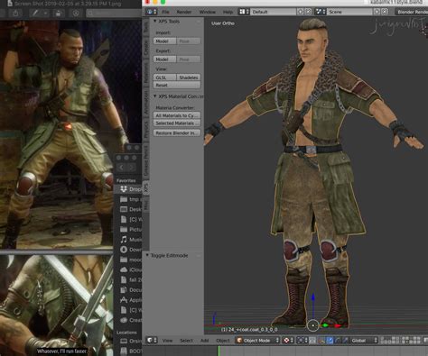Open the Tools tab in the tool shelf
This screenshot has width=428, height=356.
[x=146, y=27]
